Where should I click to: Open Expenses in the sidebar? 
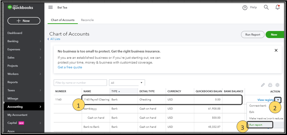[14, 49]
